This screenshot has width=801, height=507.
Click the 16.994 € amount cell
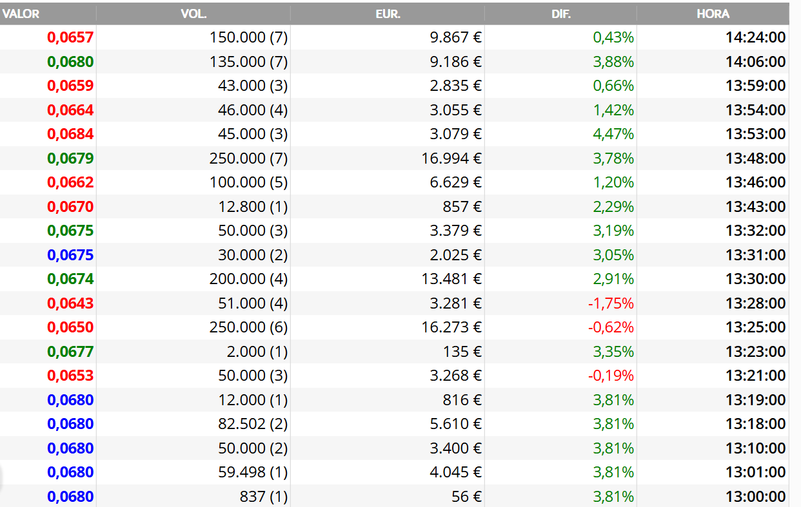(x=451, y=158)
